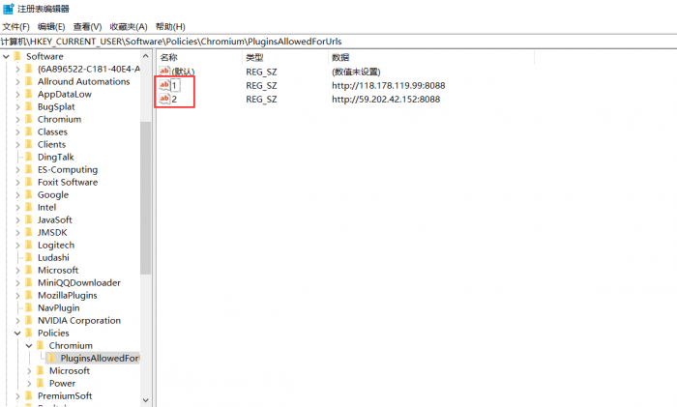Image resolution: width=677 pixels, height=407 pixels.
Task: Click the Ludashi folder icon
Action: coord(29,257)
